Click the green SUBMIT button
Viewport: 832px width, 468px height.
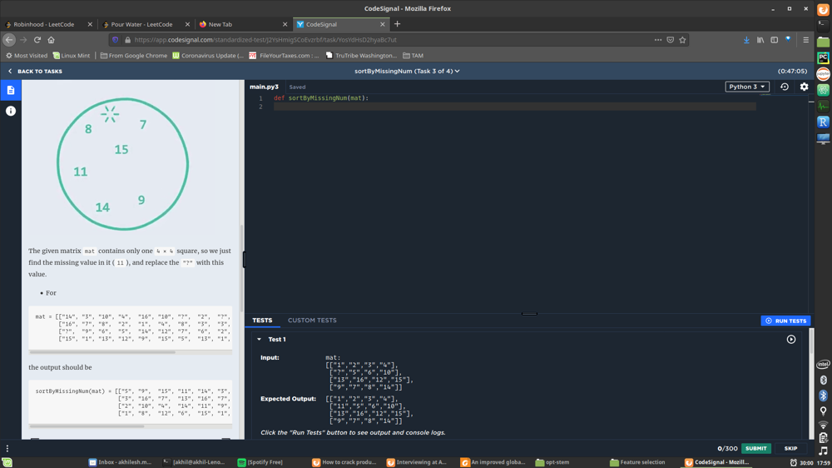point(756,448)
